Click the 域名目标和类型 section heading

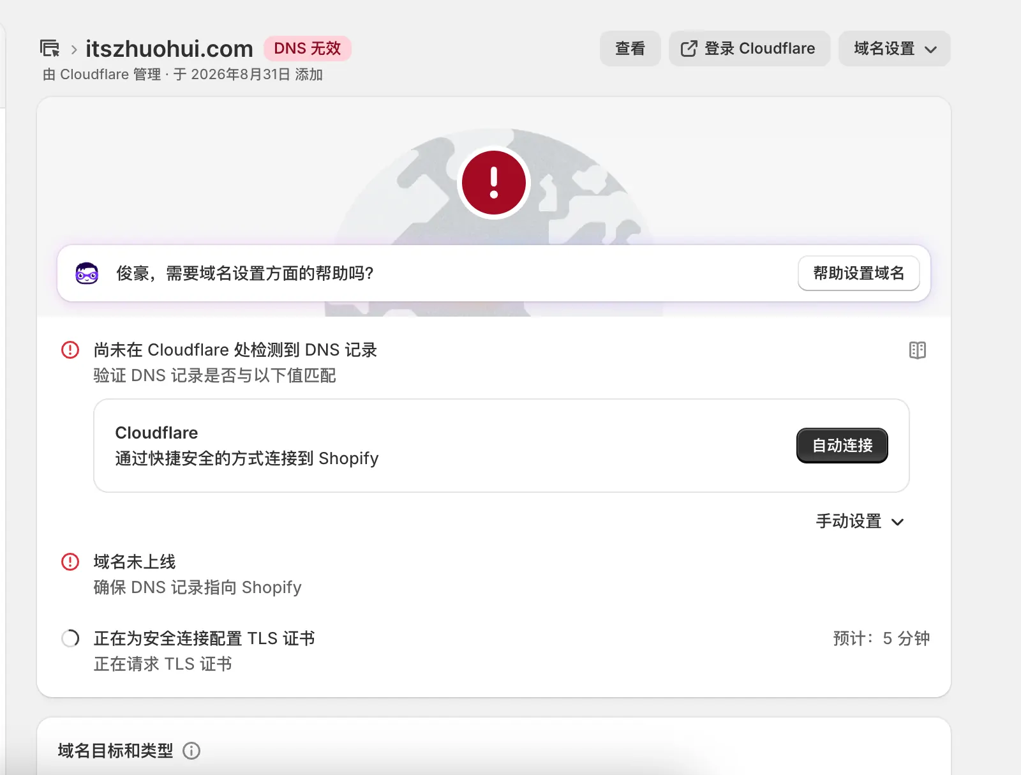116,751
